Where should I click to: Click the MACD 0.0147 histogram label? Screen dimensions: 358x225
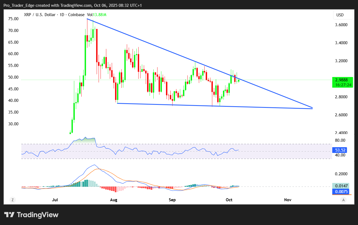341,186
